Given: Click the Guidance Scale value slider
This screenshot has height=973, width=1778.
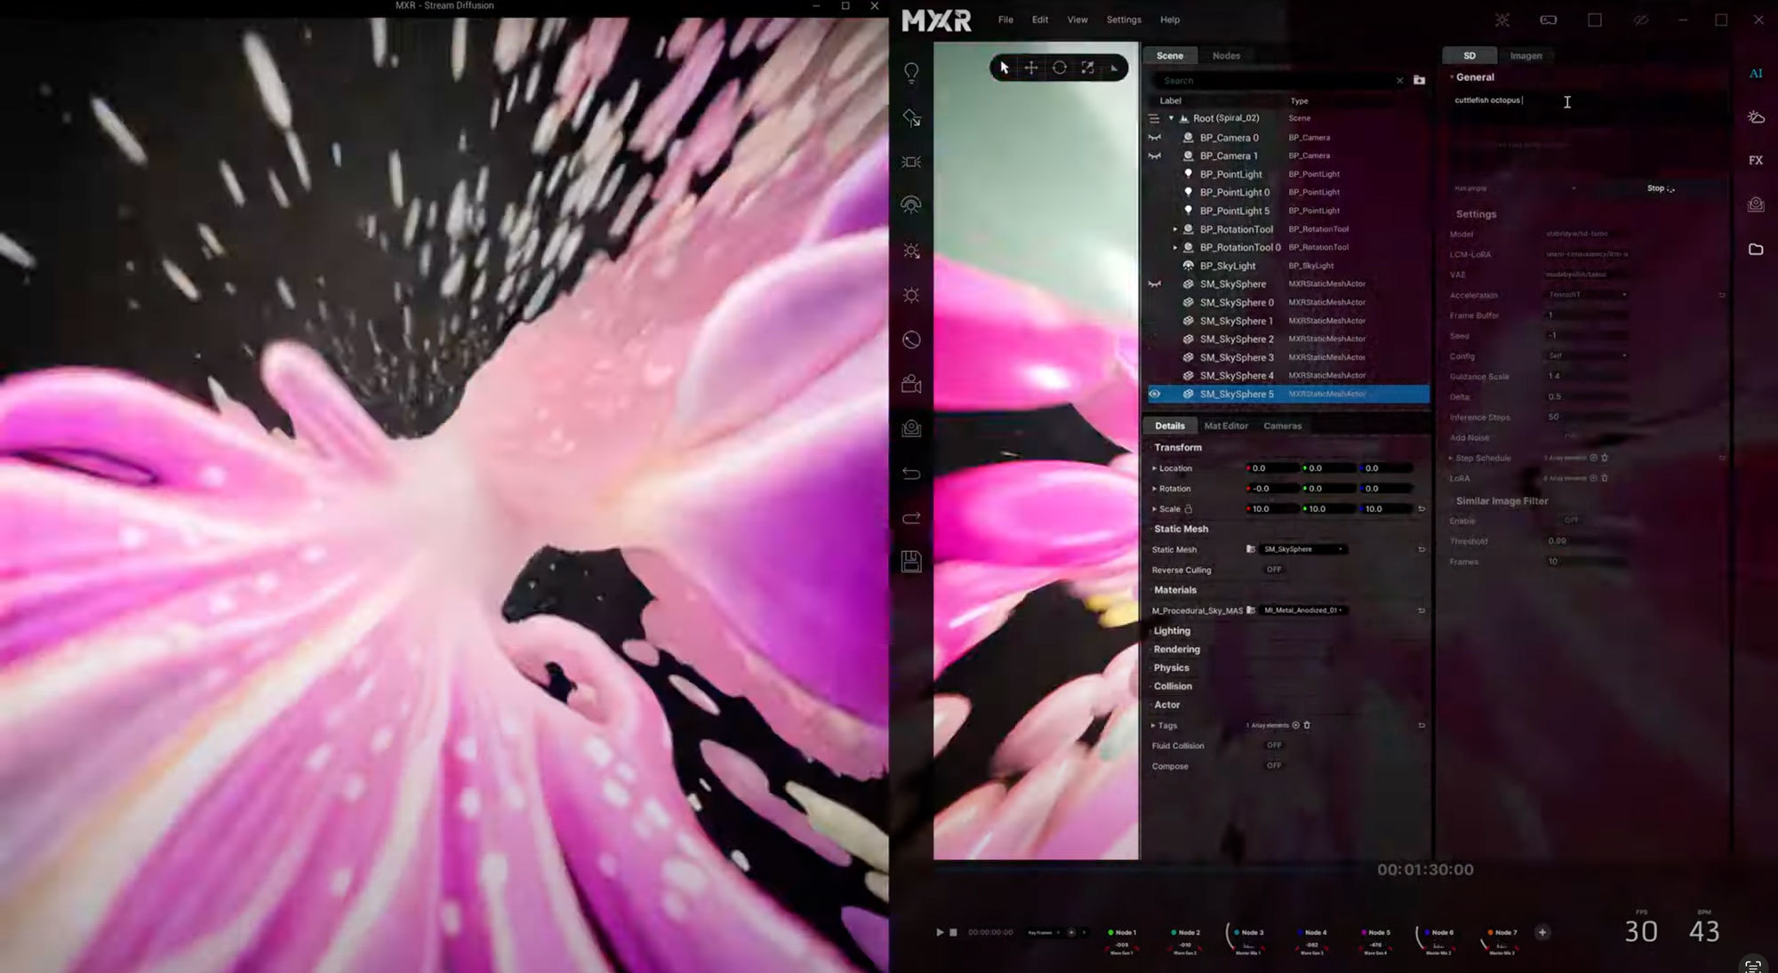Looking at the screenshot, I should [1588, 377].
